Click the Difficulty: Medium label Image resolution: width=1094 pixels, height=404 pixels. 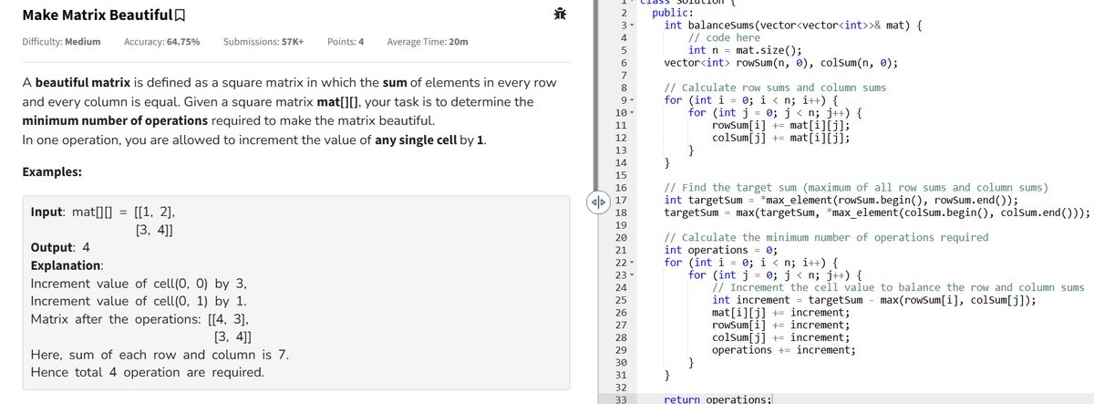click(x=61, y=42)
